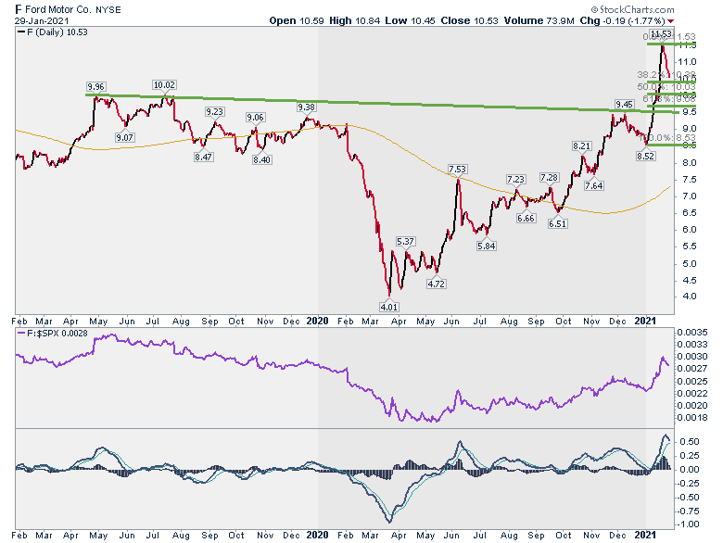Click the 9.45 peak price label
Viewport: 723px width, 543px height.
624,104
